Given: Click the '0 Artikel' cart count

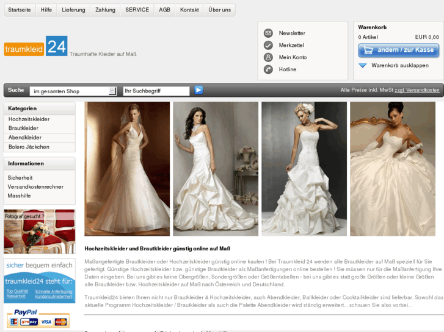Looking at the screenshot, I should point(368,37).
